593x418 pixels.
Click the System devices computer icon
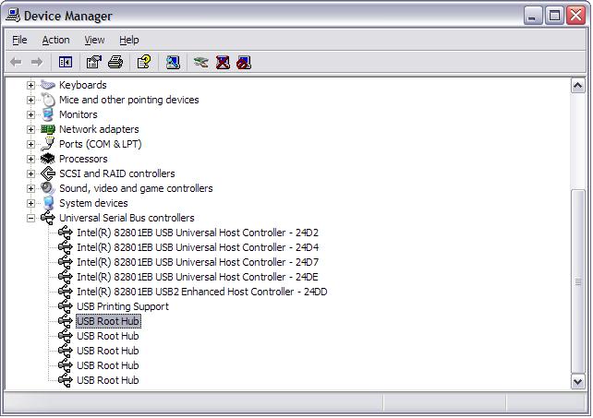(x=48, y=203)
